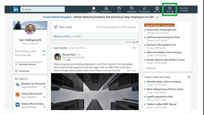The width and height of the screenshot is (204, 115).
Task: Click Show all news stories
Action: click(151, 68)
